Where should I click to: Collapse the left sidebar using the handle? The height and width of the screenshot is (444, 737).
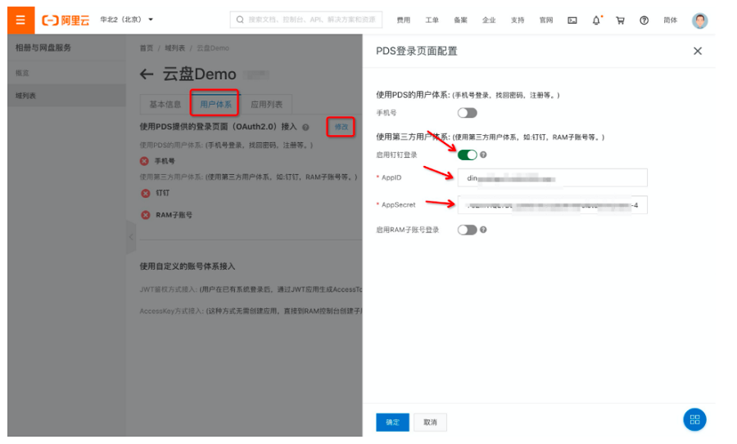[131, 237]
